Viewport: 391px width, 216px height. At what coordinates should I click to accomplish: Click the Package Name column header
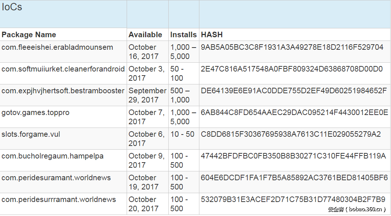(x=29, y=35)
